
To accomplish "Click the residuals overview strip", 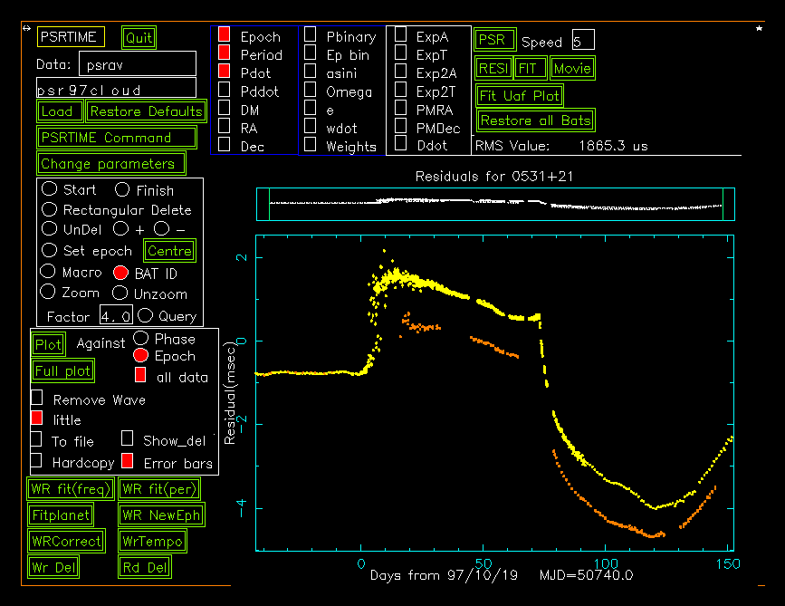I will [489, 204].
